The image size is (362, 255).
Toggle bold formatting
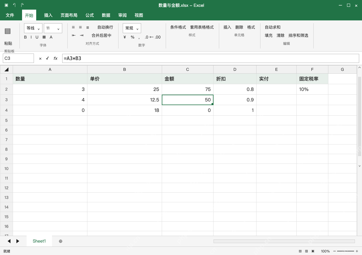[x=25, y=37]
